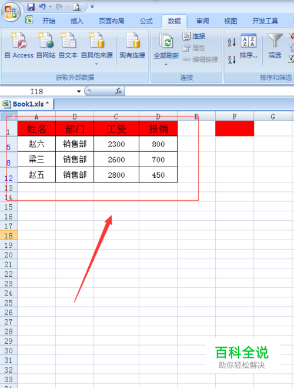Undo the last action

point(42,7)
